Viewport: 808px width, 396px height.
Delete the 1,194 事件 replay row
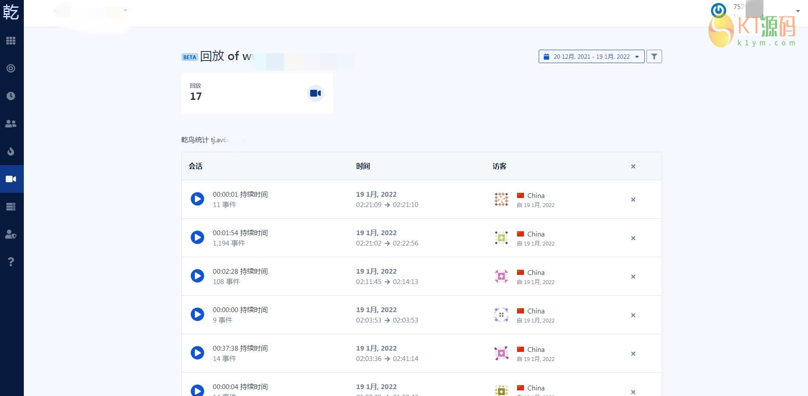tap(633, 238)
